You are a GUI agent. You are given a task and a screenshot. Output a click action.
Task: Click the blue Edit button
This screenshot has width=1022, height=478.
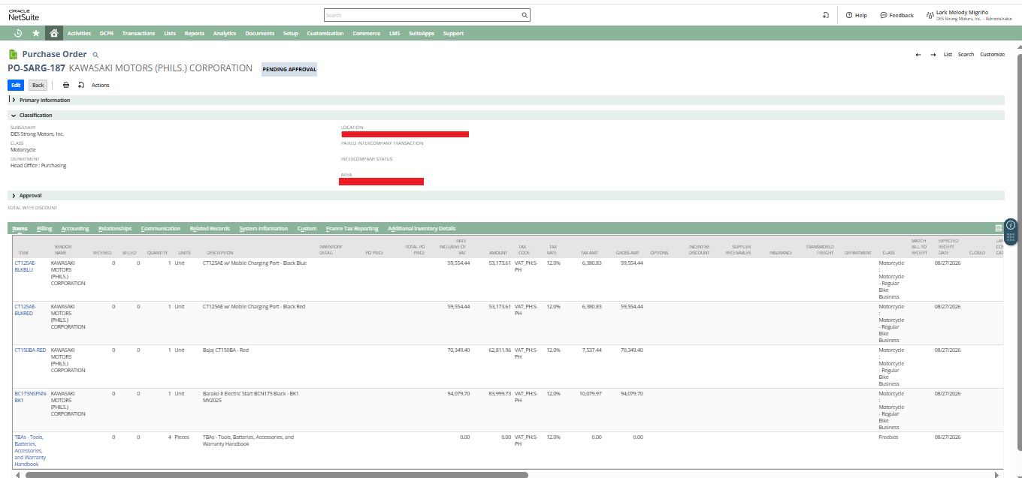16,85
